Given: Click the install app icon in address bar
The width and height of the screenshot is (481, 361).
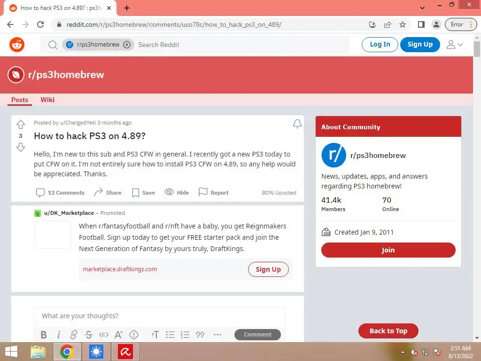Looking at the screenshot, I should 372,24.
